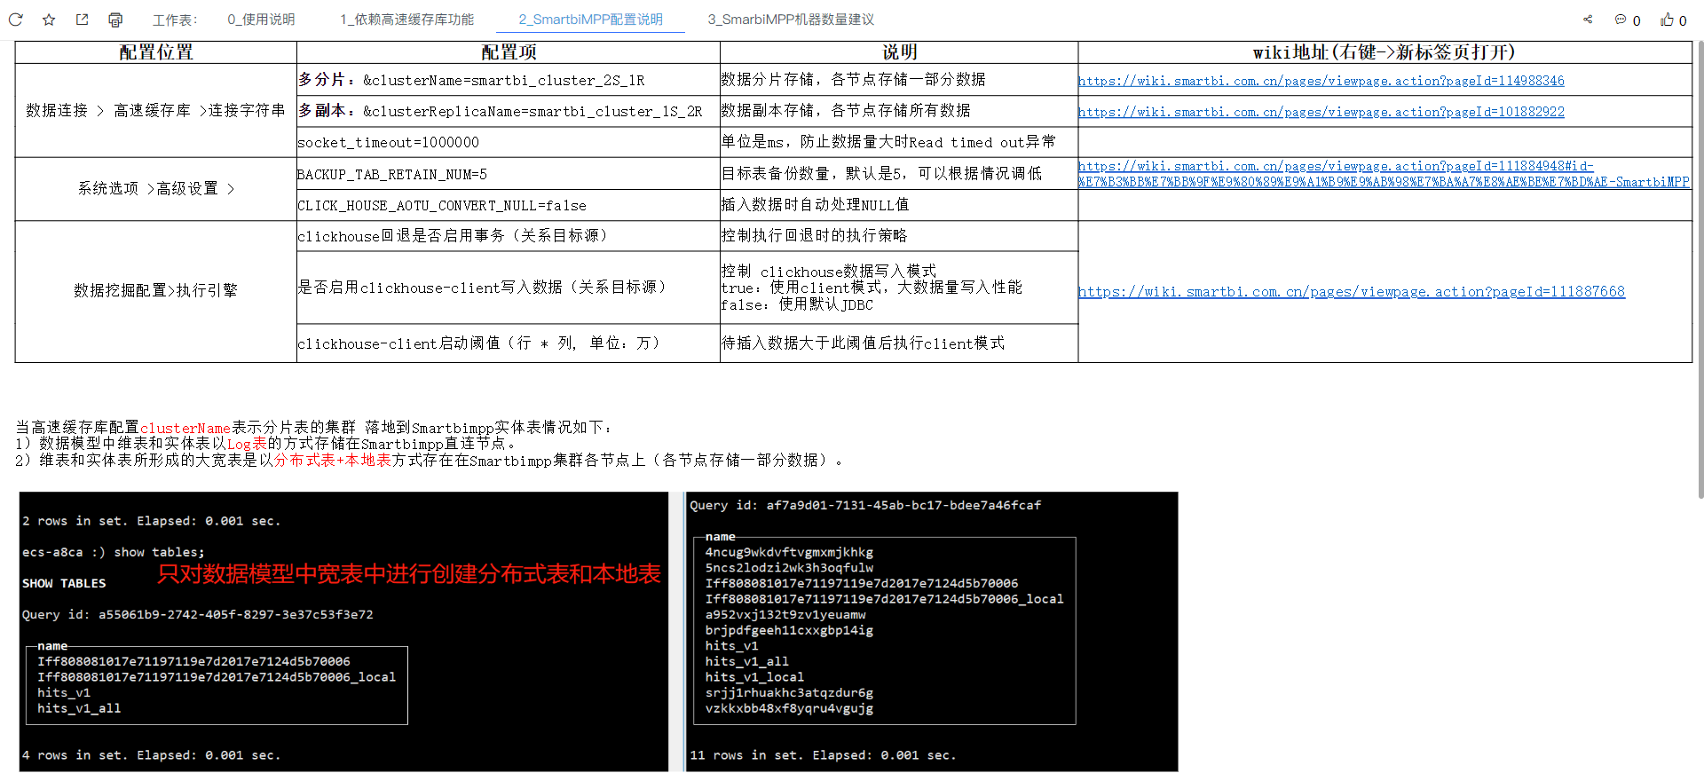
Task: Click the 多分片 clusterName cell
Action: pos(509,80)
